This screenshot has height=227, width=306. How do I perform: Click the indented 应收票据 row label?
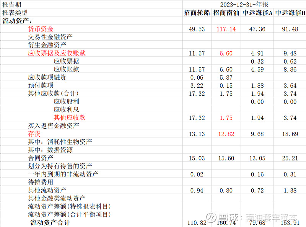tap(66, 61)
